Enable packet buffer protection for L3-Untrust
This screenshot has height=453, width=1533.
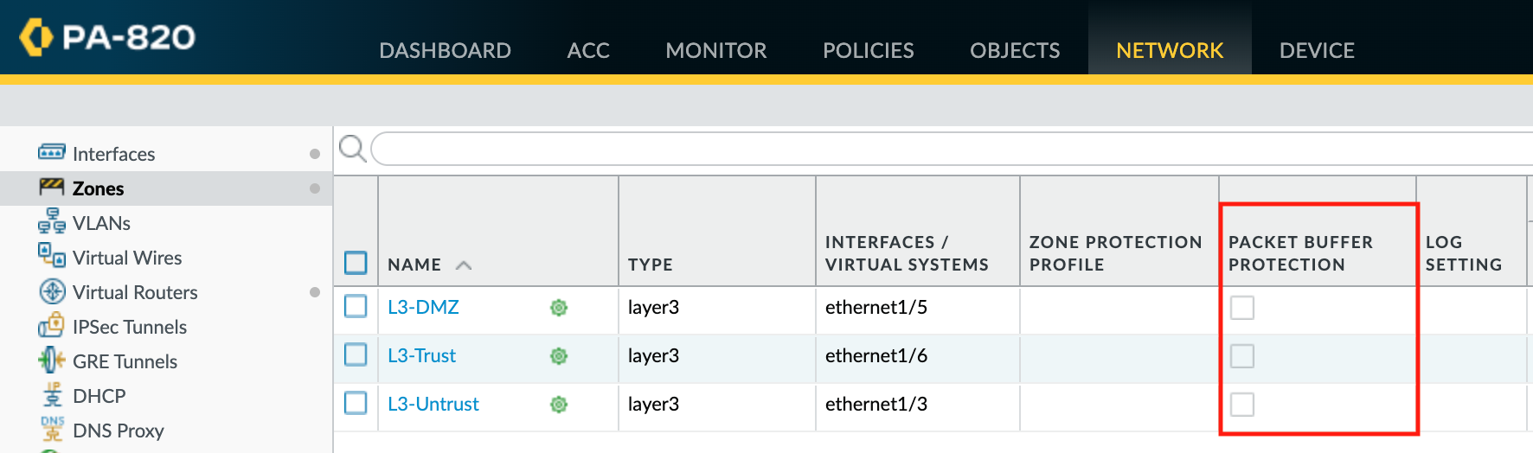(x=1241, y=404)
